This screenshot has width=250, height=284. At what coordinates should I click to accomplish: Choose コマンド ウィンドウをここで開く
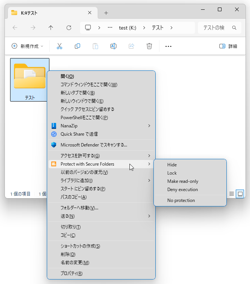[101, 85]
